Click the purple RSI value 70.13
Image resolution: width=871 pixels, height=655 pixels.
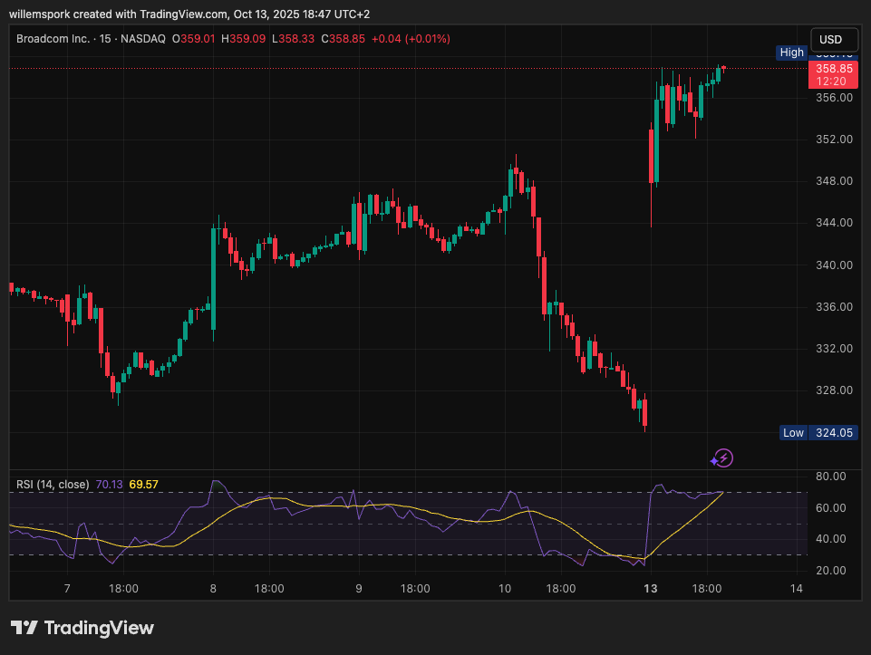click(108, 485)
